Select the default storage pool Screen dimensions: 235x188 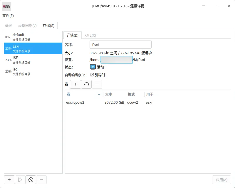click(x=33, y=37)
